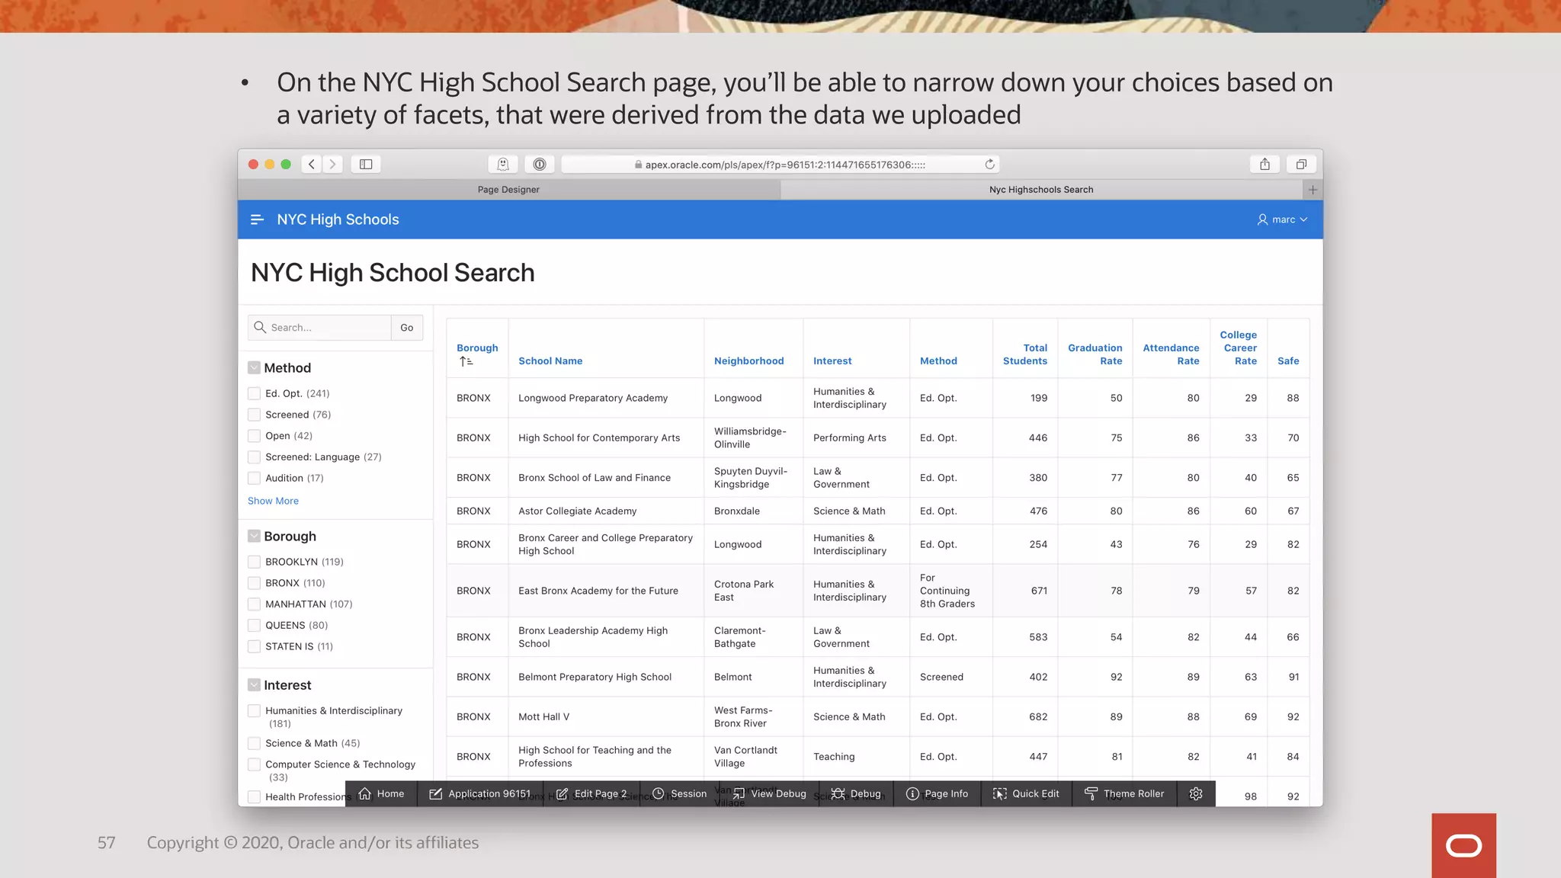The width and height of the screenshot is (1561, 878).
Task: Activate Quick Edit in developer toolbar
Action: click(1026, 793)
